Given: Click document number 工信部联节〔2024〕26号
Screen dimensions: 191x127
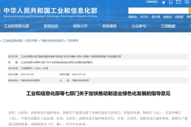Looking at the screenshot, I should point(34,69).
